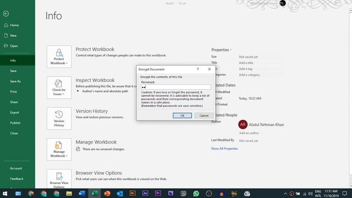Open the Manage Workbook dropdown button
Image resolution: width=352 pixels, height=198 pixels.
[x=59, y=150]
